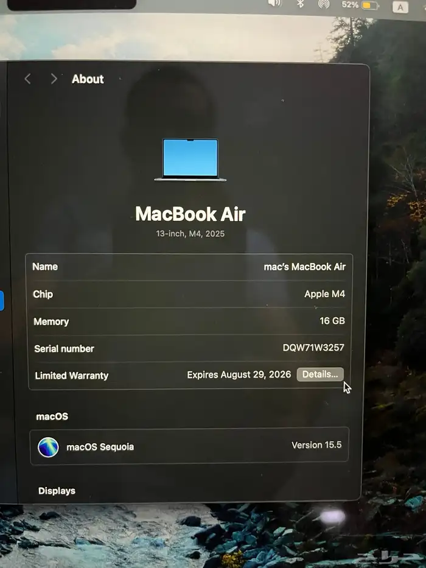Click the MacBook Air laptop image
Screen dimensions: 426x568
[x=190, y=160]
